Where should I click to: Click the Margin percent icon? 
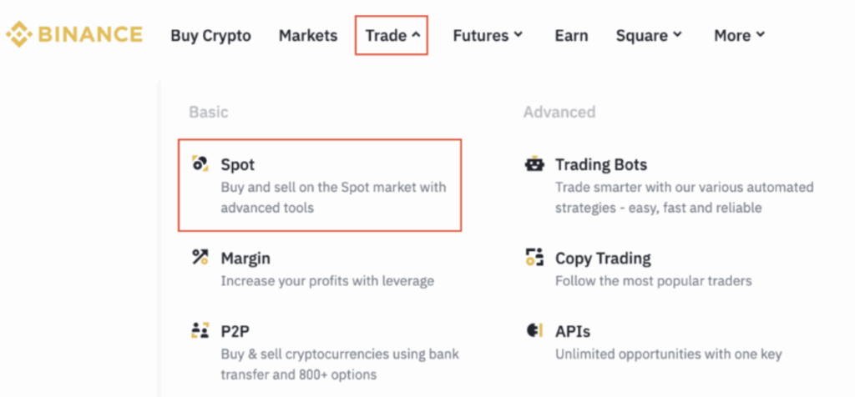click(x=200, y=258)
